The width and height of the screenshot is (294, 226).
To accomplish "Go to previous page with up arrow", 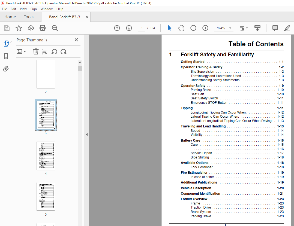I will (x=117, y=28).
